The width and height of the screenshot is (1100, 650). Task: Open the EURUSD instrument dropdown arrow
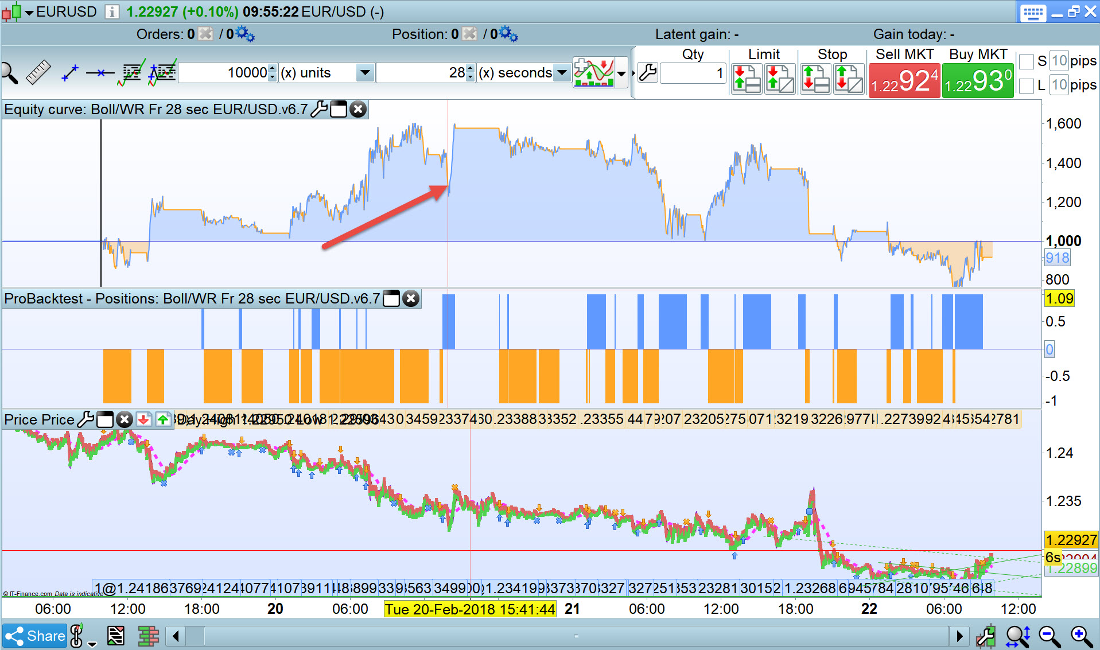[x=29, y=12]
